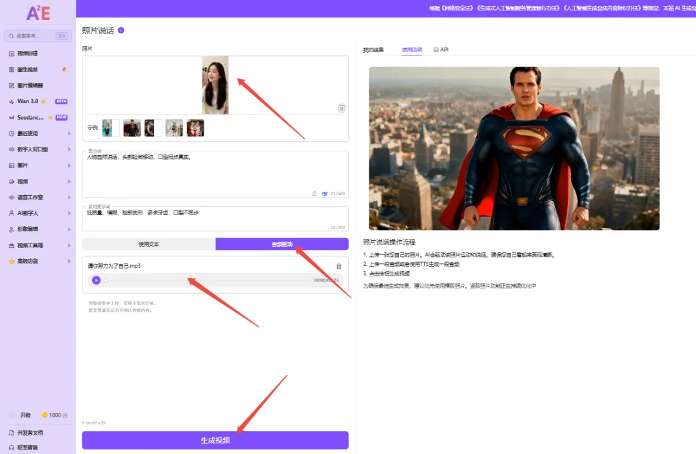Choose the Superman example thumbnail
This screenshot has height=454, width=696.
click(132, 128)
